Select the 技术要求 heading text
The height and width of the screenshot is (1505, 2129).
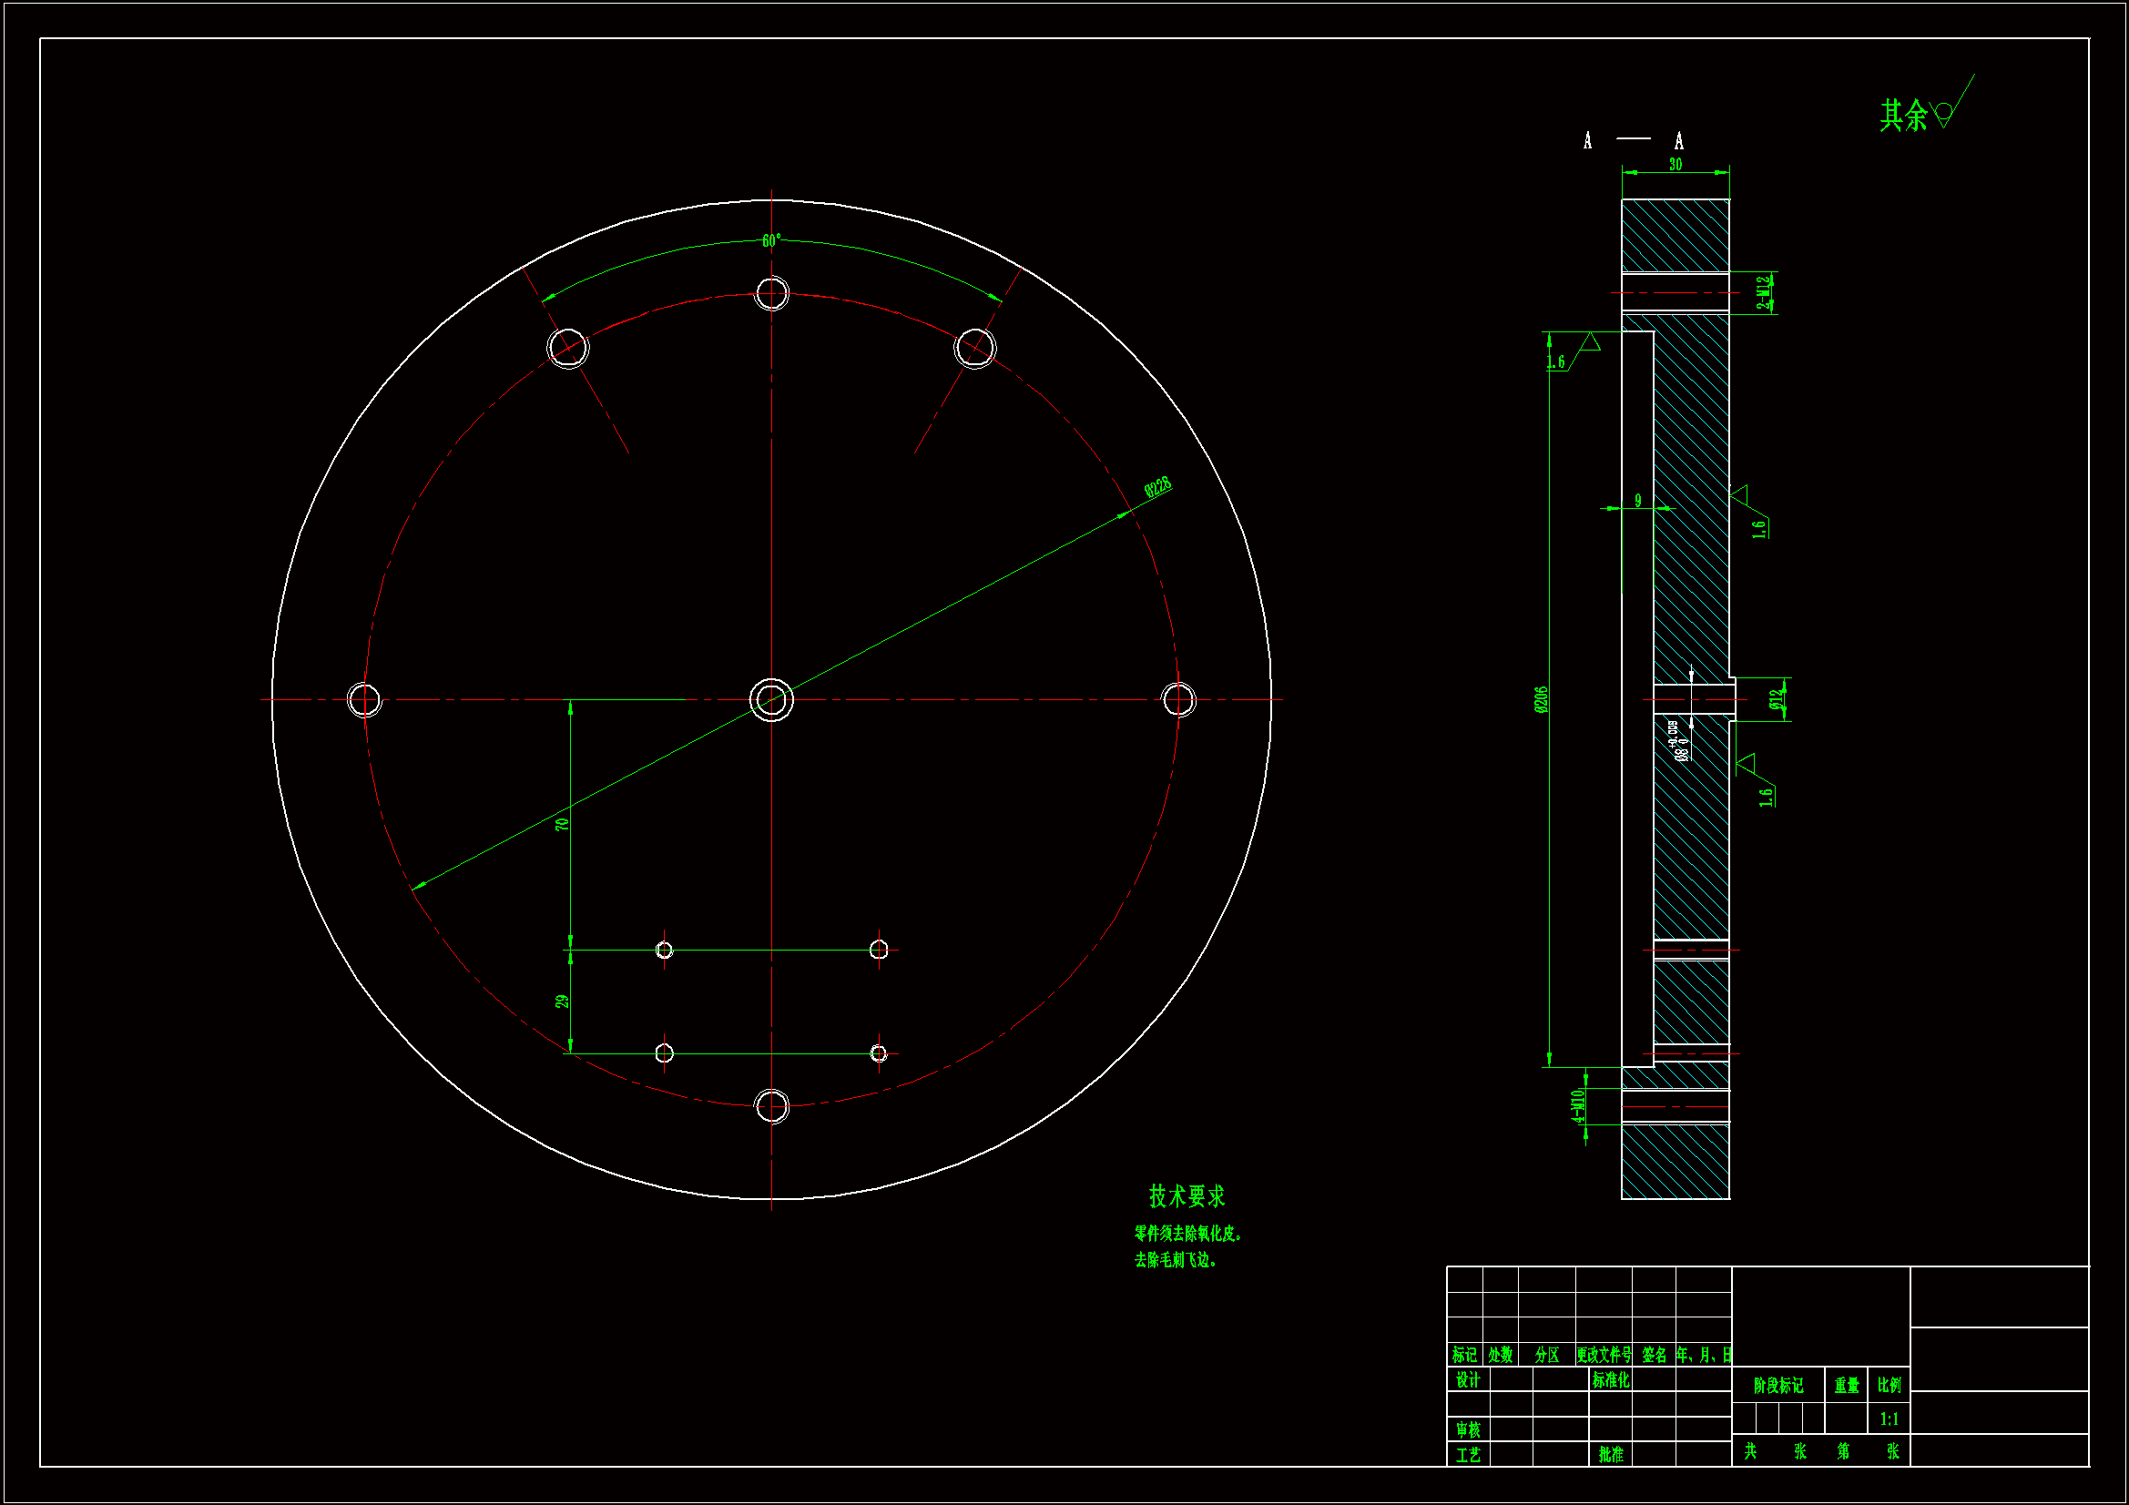[1187, 1196]
